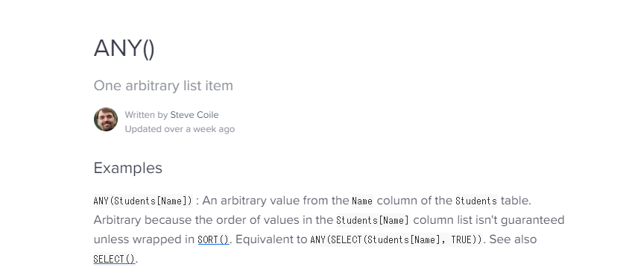Click the inline Students code term before table
629x279 pixels.
coord(476,201)
